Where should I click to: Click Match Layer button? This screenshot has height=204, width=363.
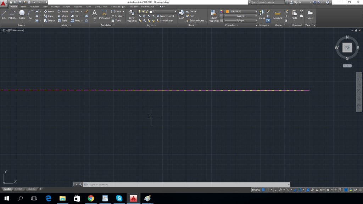tap(164, 21)
